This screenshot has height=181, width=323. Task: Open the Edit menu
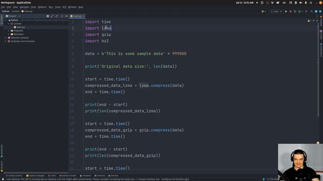pyautogui.click(x=9, y=7)
